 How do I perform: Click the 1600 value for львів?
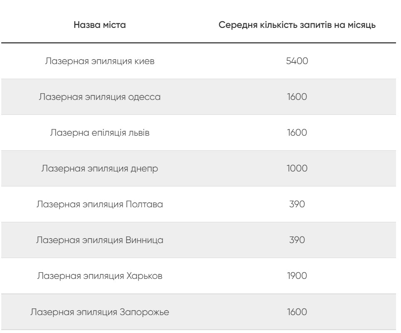297,133
